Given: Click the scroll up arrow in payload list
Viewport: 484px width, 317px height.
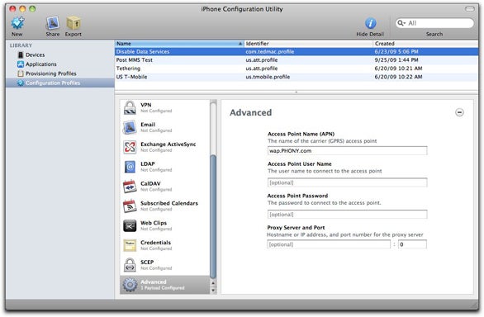Looking at the screenshot, I should pyautogui.click(x=212, y=283).
